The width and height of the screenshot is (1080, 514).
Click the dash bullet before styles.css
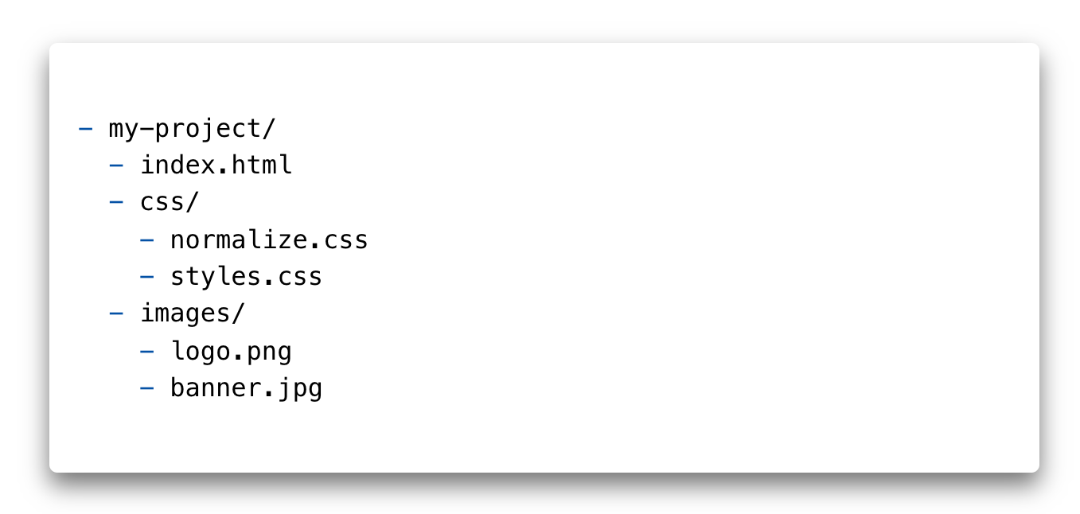[147, 277]
